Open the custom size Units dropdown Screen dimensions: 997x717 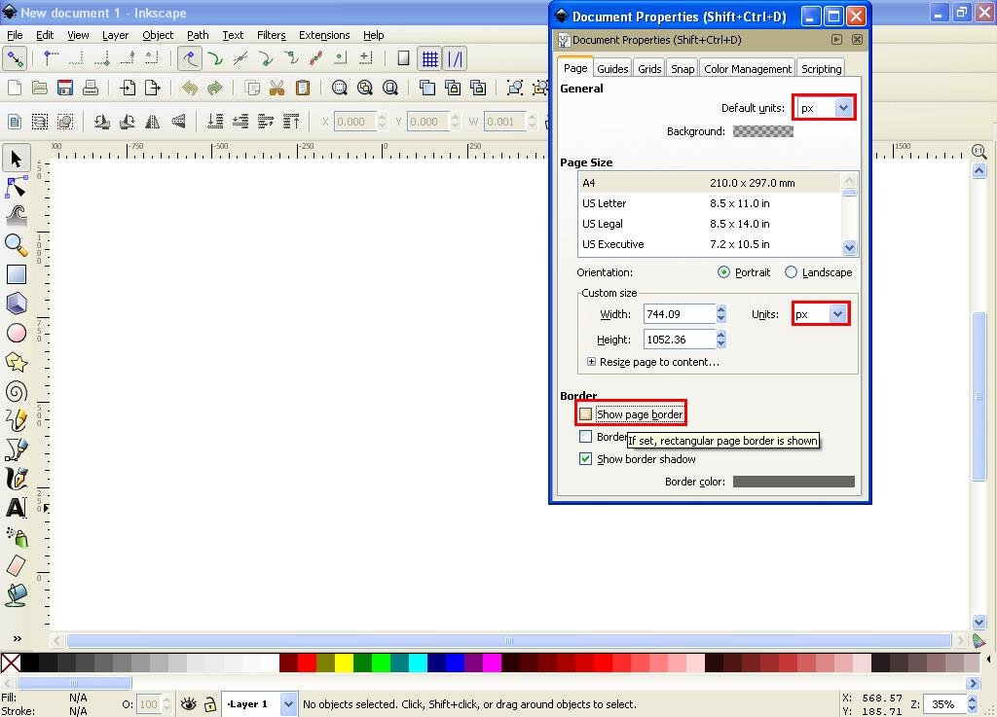pos(821,313)
